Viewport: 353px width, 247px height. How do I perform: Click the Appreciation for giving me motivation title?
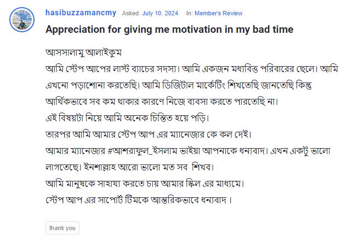pyautogui.click(x=169, y=30)
